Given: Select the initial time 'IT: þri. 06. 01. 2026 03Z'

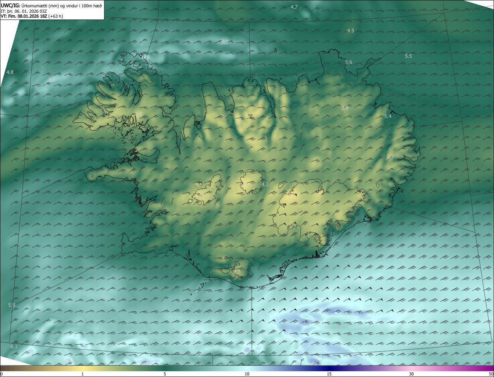Looking at the screenshot, I should point(24,11).
